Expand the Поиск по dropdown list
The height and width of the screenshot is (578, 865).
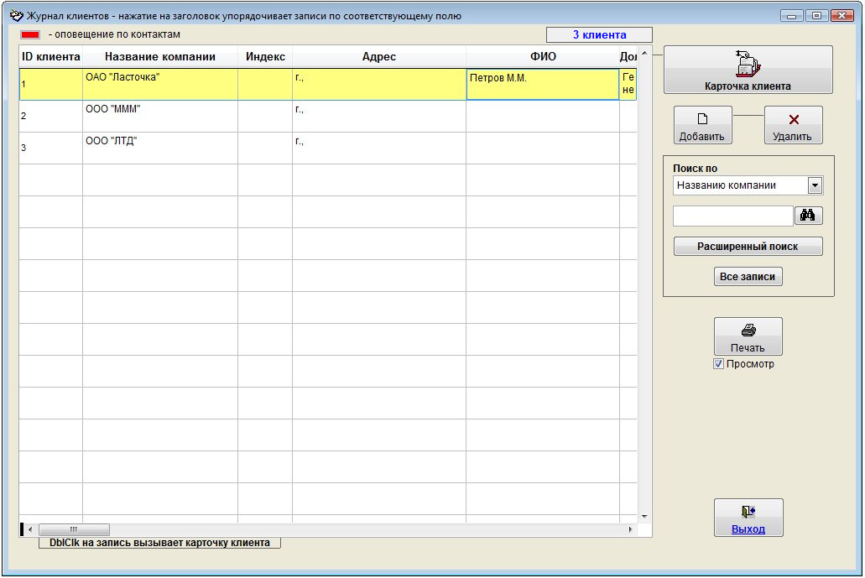click(814, 185)
